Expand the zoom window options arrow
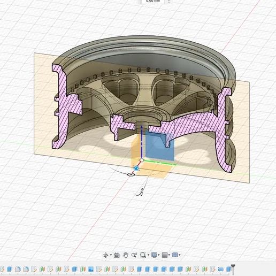 tap(148, 255)
